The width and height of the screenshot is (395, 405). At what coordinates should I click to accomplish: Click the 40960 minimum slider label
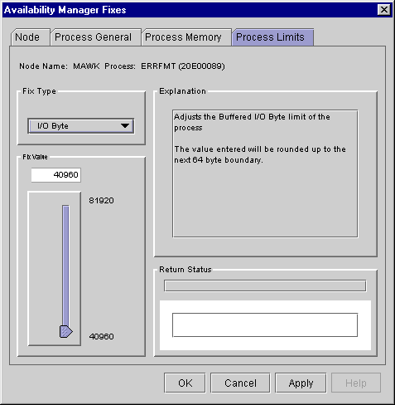(x=101, y=336)
